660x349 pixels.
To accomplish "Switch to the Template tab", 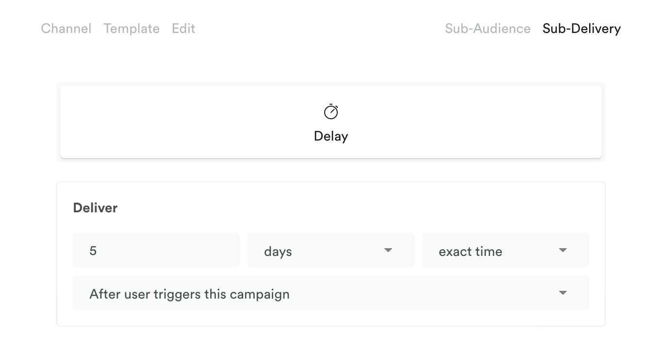I will click(132, 29).
